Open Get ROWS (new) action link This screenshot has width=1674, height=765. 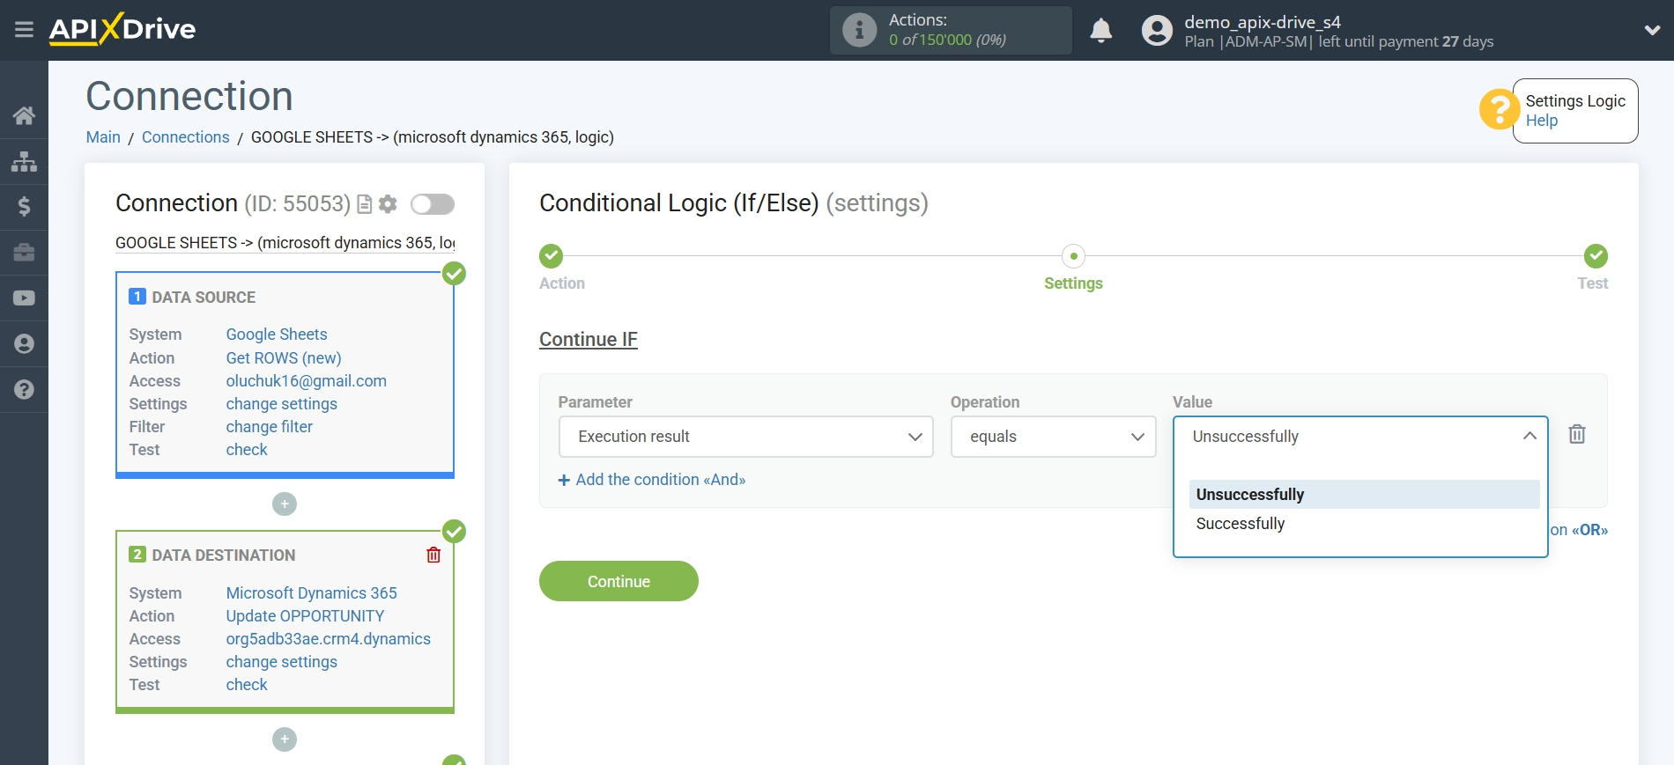tap(284, 358)
